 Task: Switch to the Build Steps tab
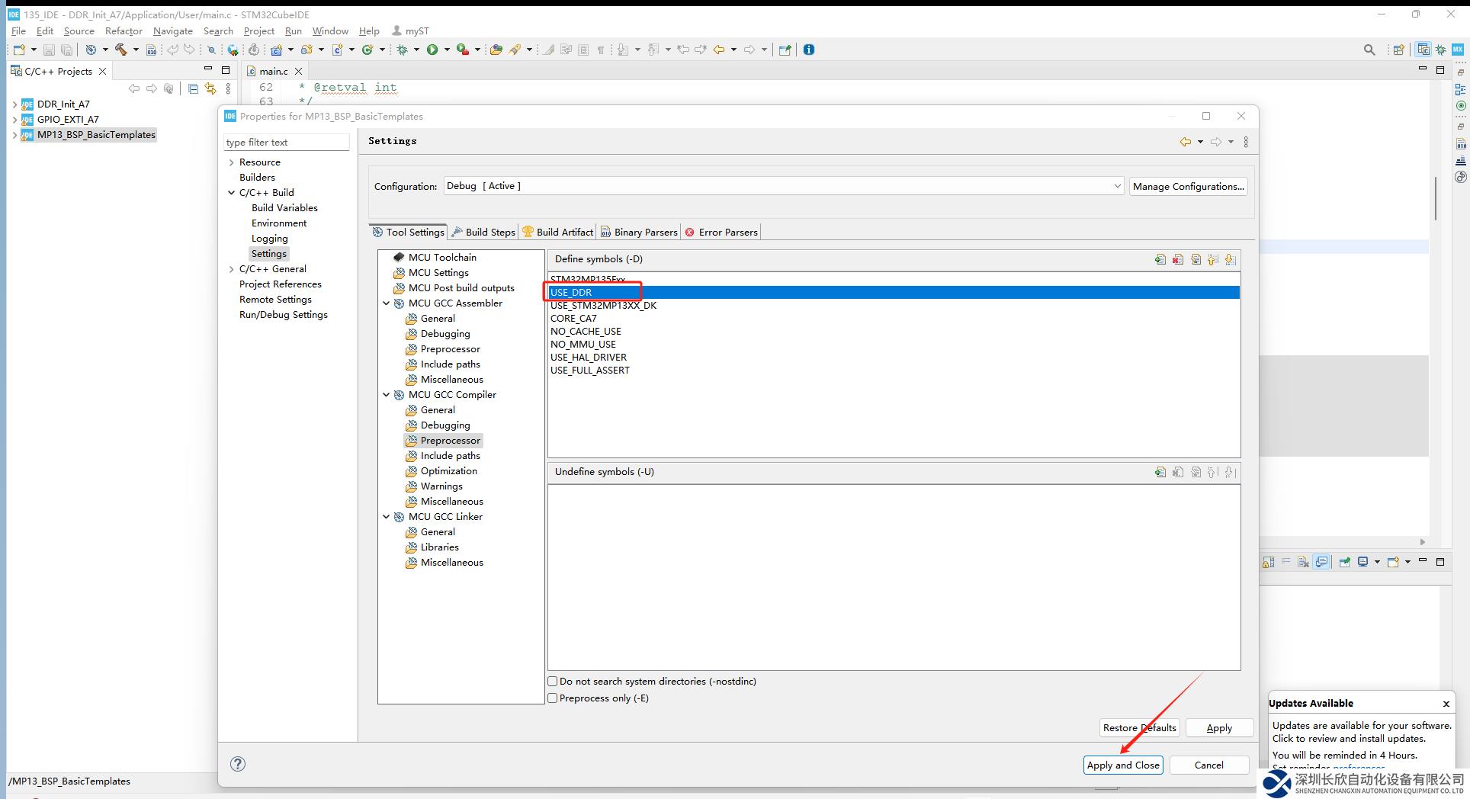(x=483, y=232)
